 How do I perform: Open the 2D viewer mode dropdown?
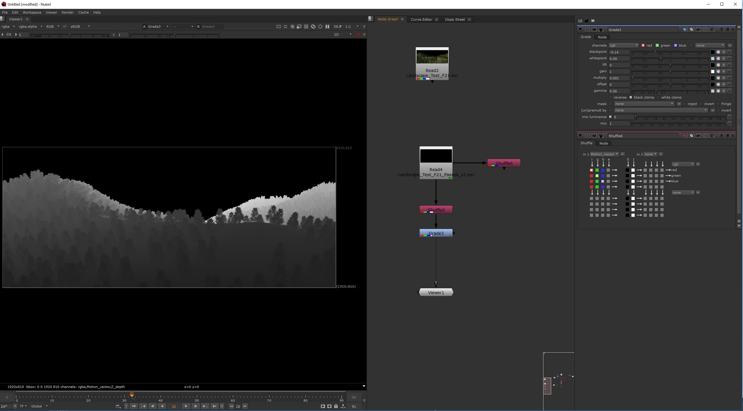click(342, 35)
